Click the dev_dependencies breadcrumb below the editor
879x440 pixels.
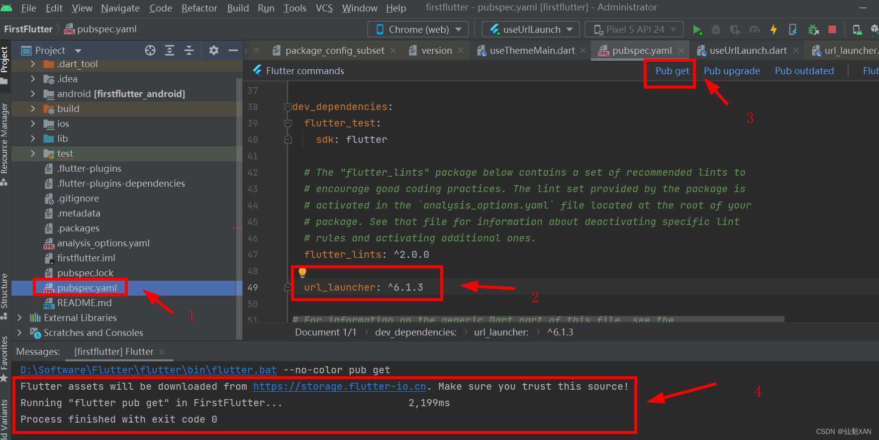coord(415,332)
